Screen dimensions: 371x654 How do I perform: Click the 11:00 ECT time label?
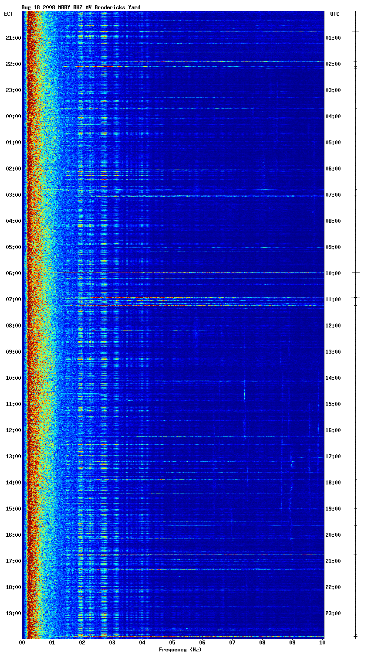click(x=13, y=404)
